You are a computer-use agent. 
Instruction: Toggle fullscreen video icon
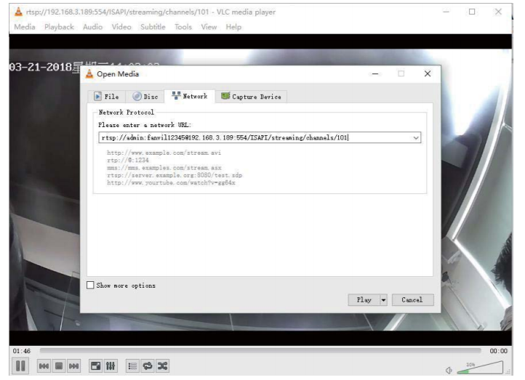pos(96,366)
